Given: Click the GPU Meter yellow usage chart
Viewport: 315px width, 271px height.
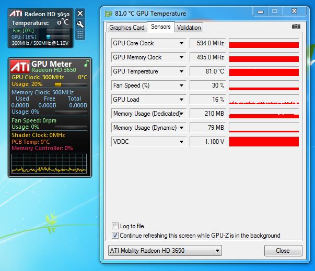Looking at the screenshot, I should click(49, 164).
